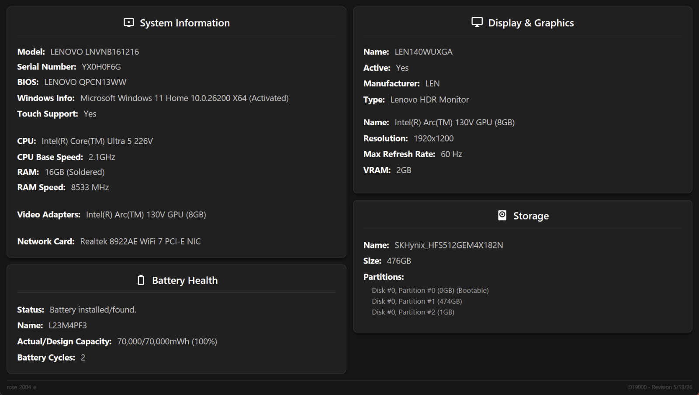Click the Battery Health battery icon

(141, 280)
